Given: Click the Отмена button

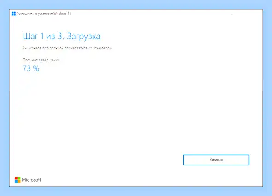Looking at the screenshot, I should [216, 160].
